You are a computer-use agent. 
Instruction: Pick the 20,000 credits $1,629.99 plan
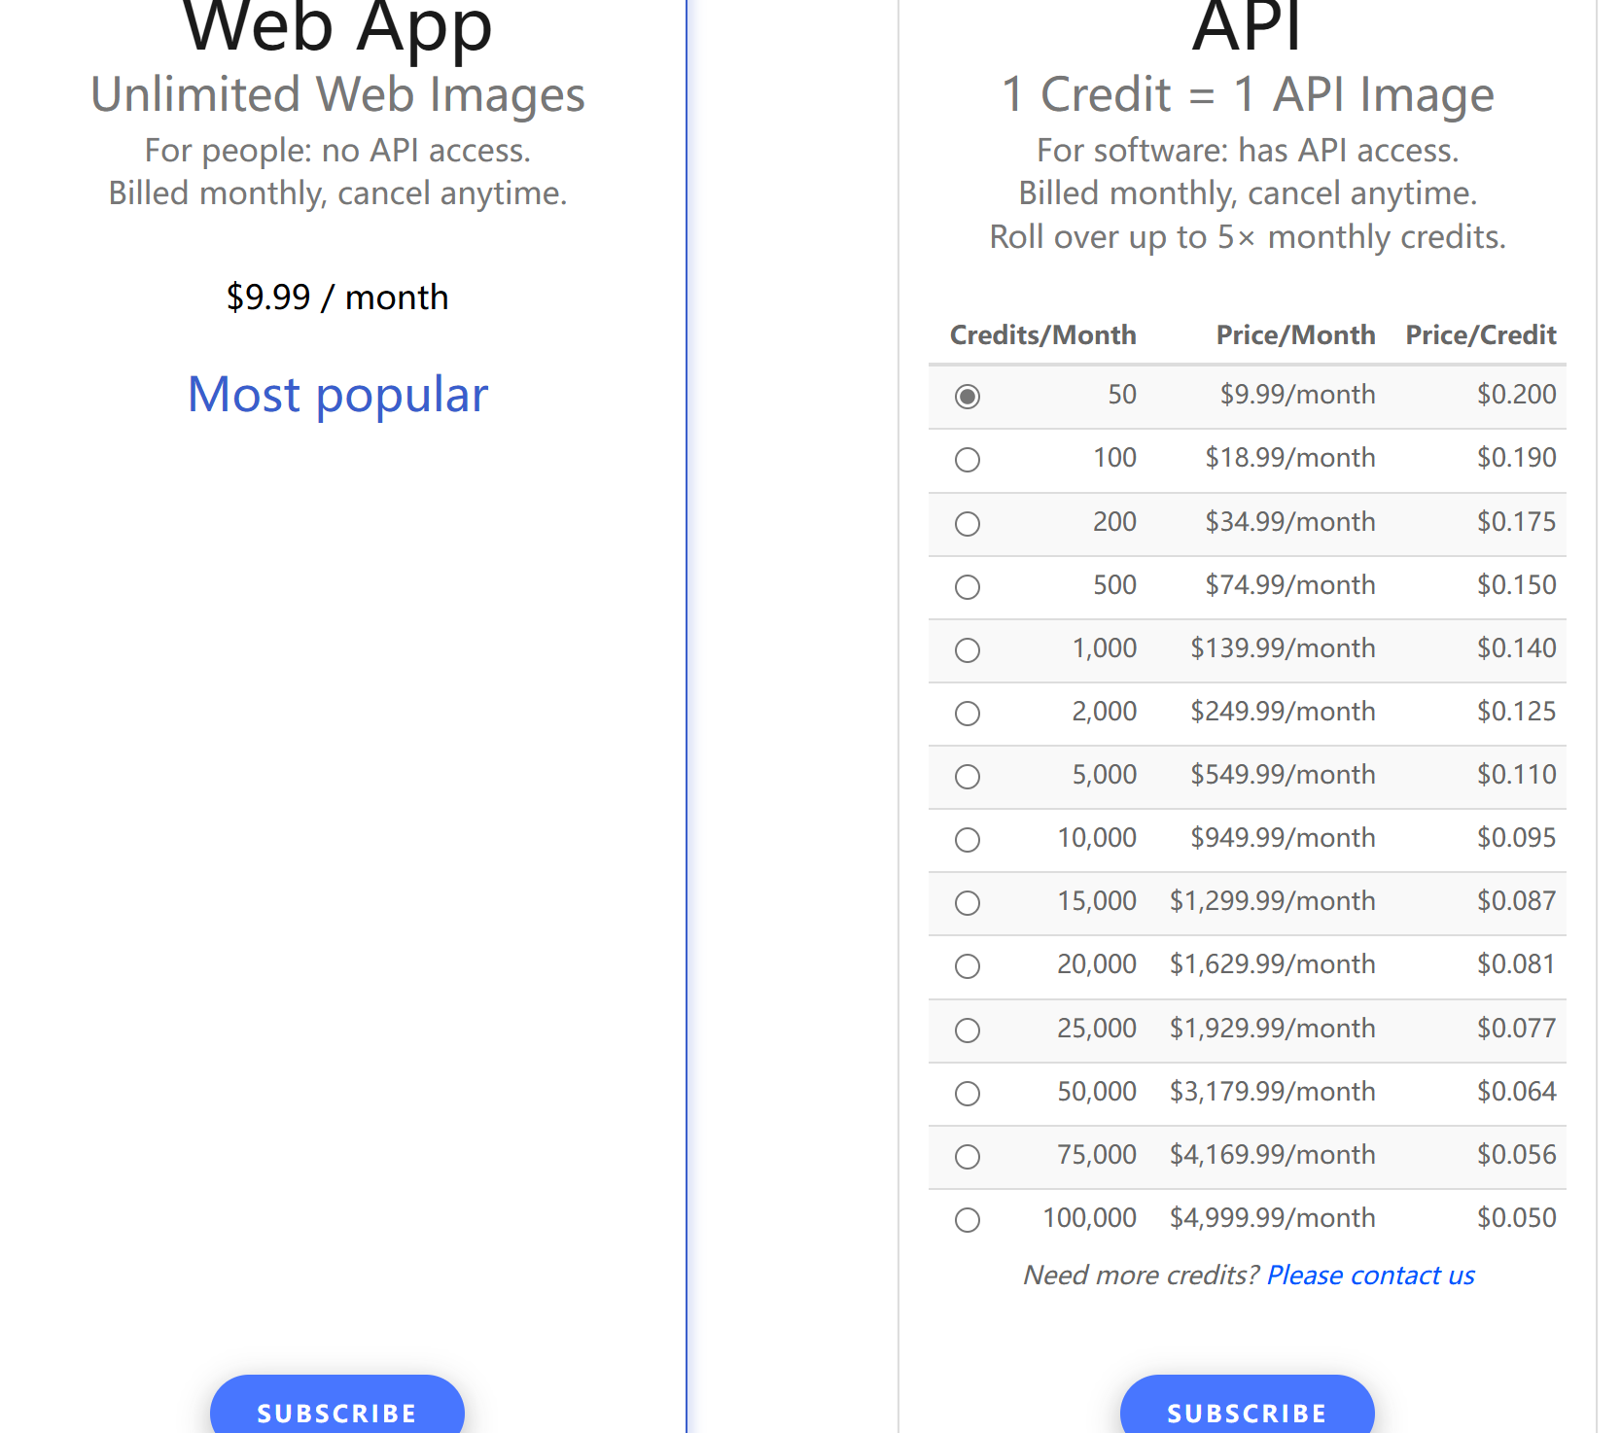click(x=967, y=966)
